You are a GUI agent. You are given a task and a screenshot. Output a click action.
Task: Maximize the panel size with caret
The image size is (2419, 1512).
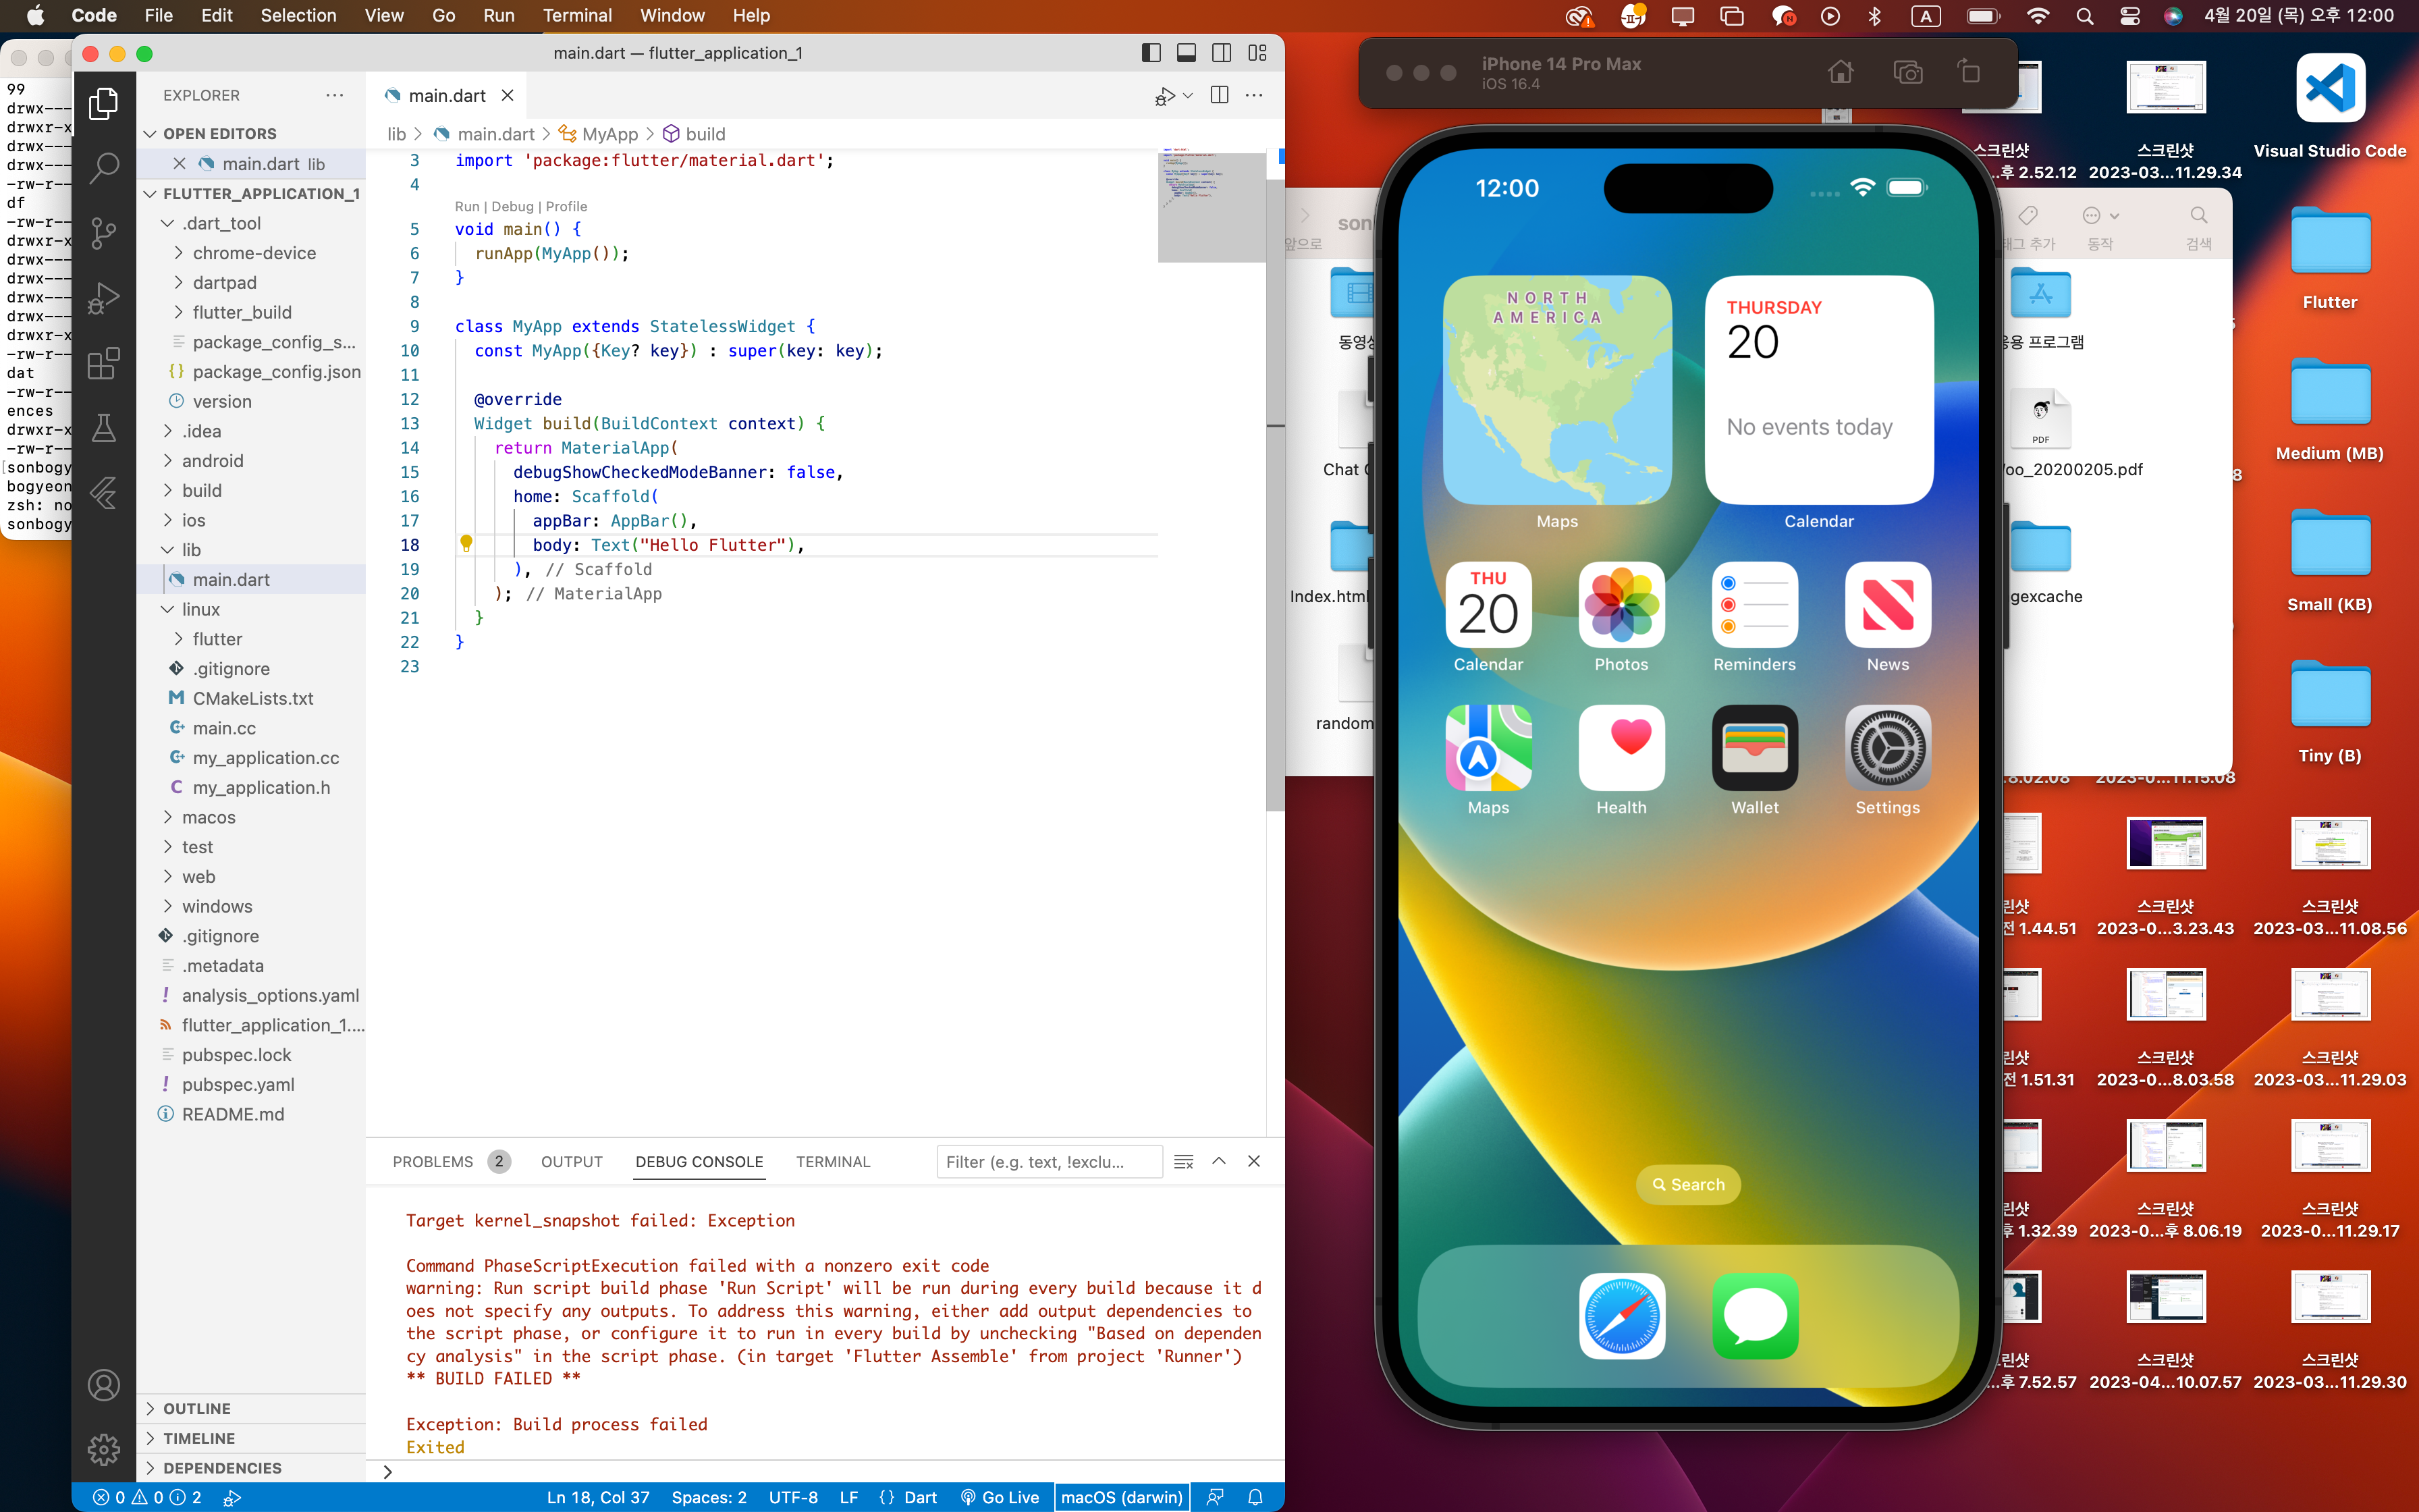pos(1218,1161)
